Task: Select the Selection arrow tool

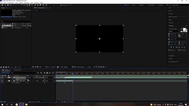Action: [5, 5]
